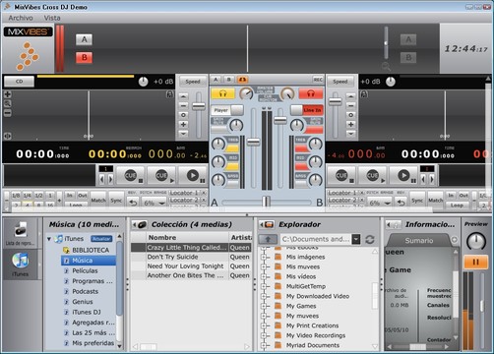This screenshot has width=494, height=354.
Task: Toggle the Line In switch on channel B
Action: pos(307,110)
